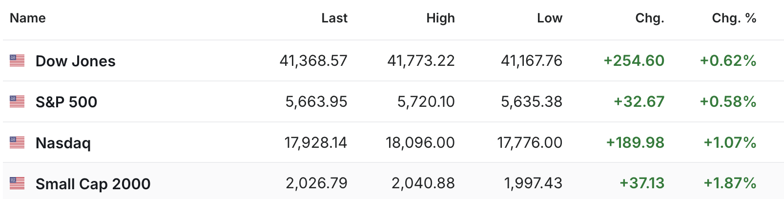Click Small Cap 2000 percent change +1.87%

click(x=730, y=183)
